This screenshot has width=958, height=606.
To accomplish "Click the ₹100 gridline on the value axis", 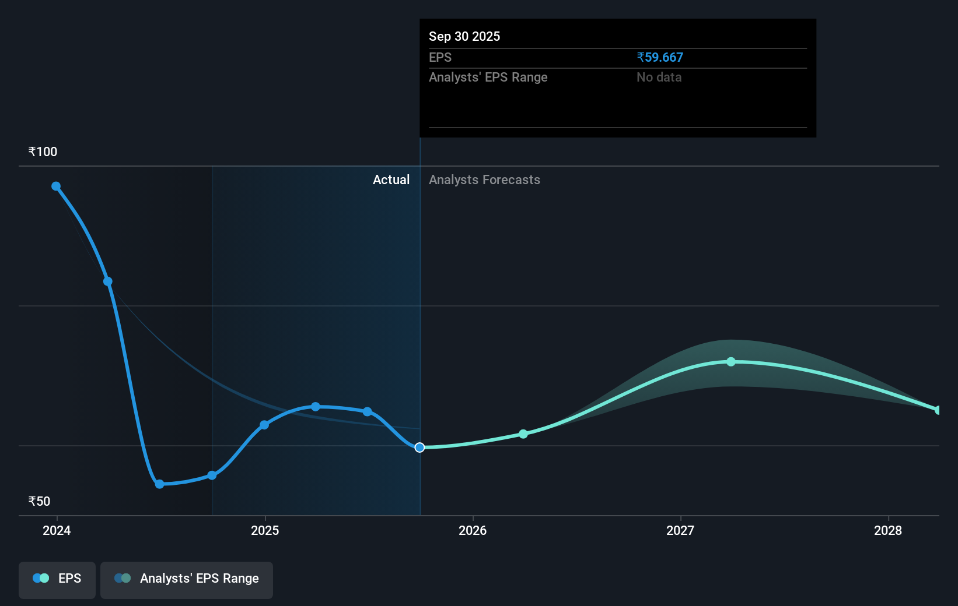I will point(42,151).
